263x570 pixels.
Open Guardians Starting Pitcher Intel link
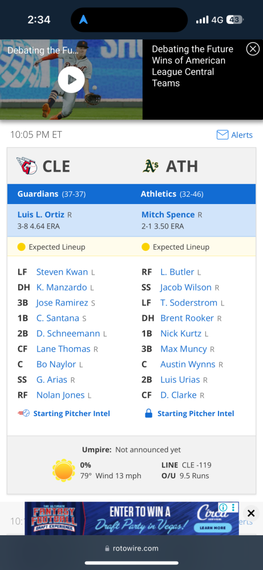click(x=64, y=413)
